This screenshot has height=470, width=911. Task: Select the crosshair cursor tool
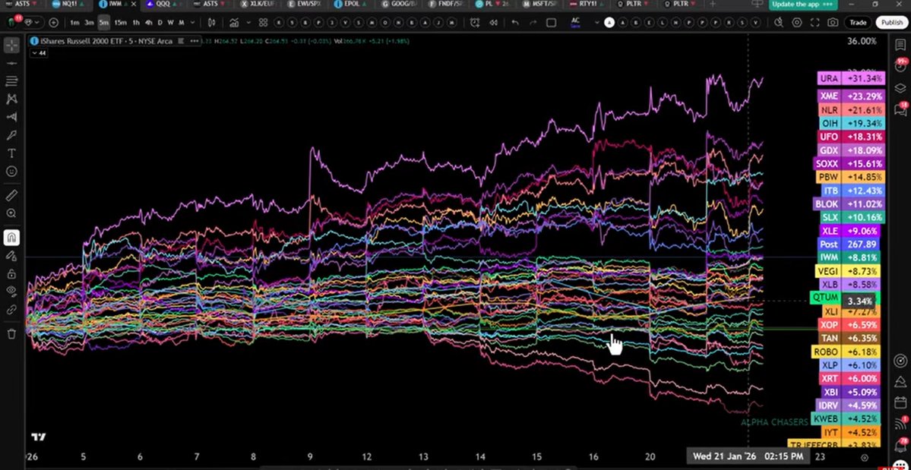click(x=11, y=45)
